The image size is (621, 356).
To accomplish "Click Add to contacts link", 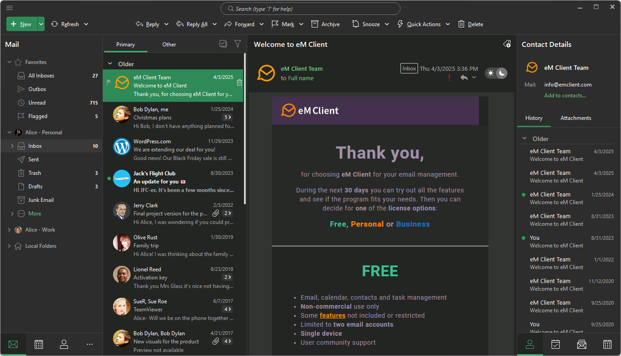I will pos(565,96).
